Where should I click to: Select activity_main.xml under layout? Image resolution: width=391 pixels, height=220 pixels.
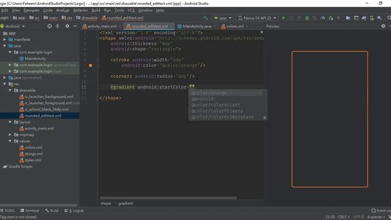point(39,128)
